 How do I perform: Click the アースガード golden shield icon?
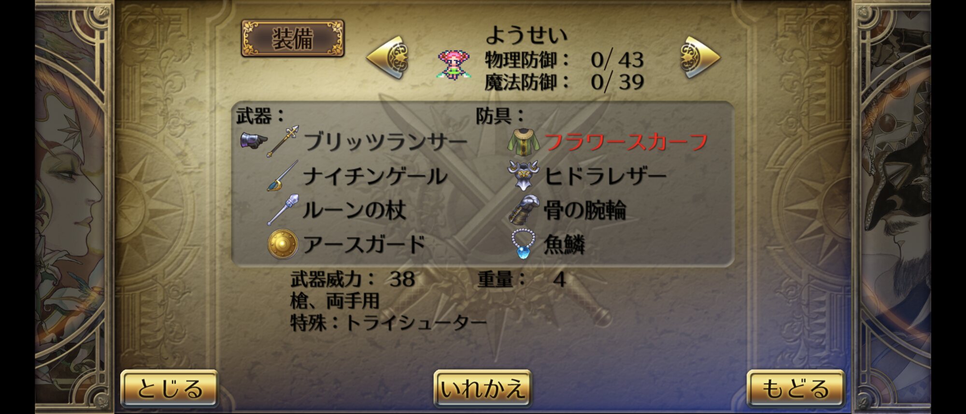283,244
